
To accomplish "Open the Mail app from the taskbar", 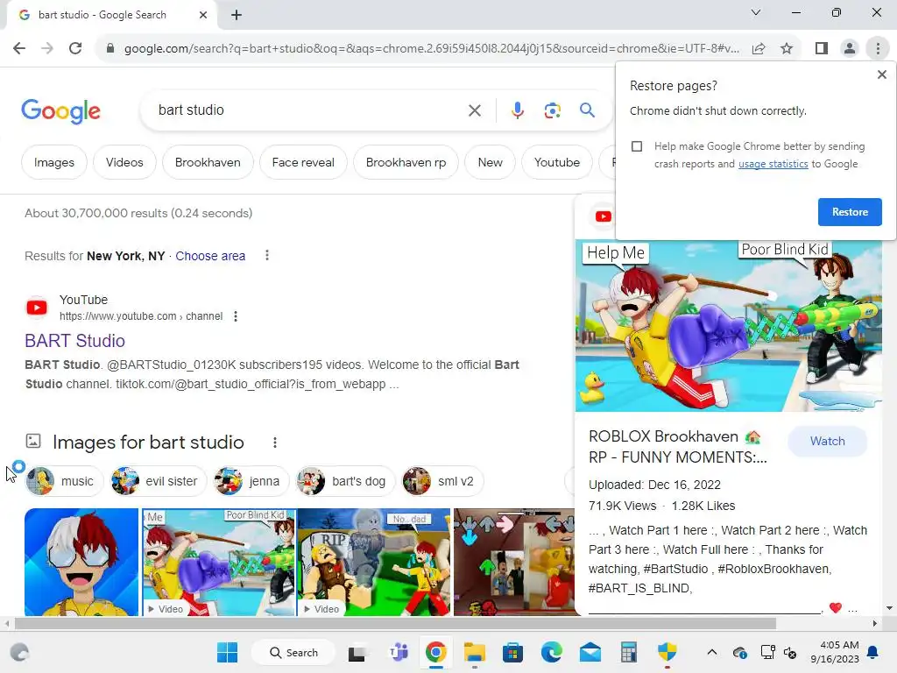I will [x=590, y=652].
